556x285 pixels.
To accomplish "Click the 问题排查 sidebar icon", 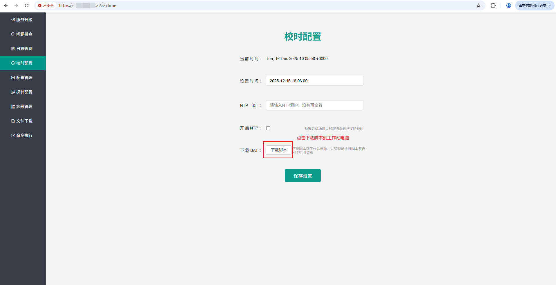I will tap(13, 34).
